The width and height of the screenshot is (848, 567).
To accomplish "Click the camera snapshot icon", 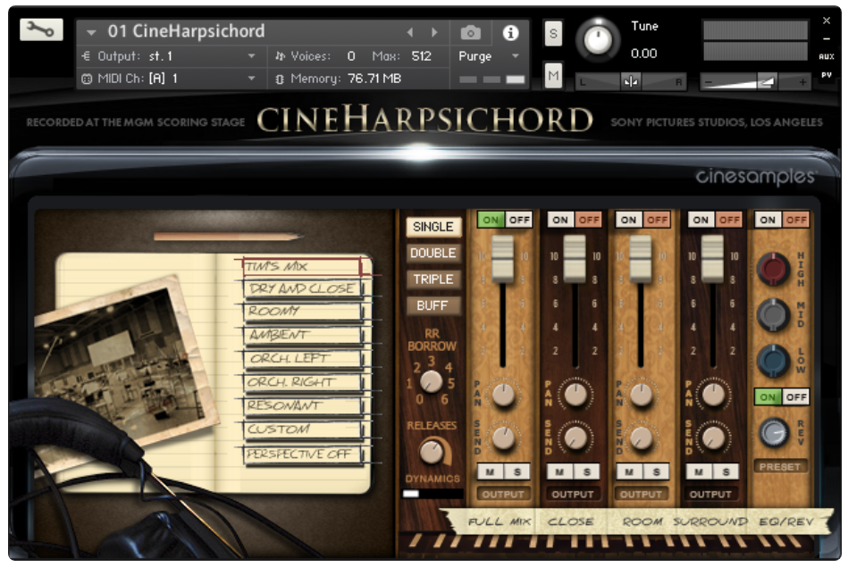I will coord(471,33).
